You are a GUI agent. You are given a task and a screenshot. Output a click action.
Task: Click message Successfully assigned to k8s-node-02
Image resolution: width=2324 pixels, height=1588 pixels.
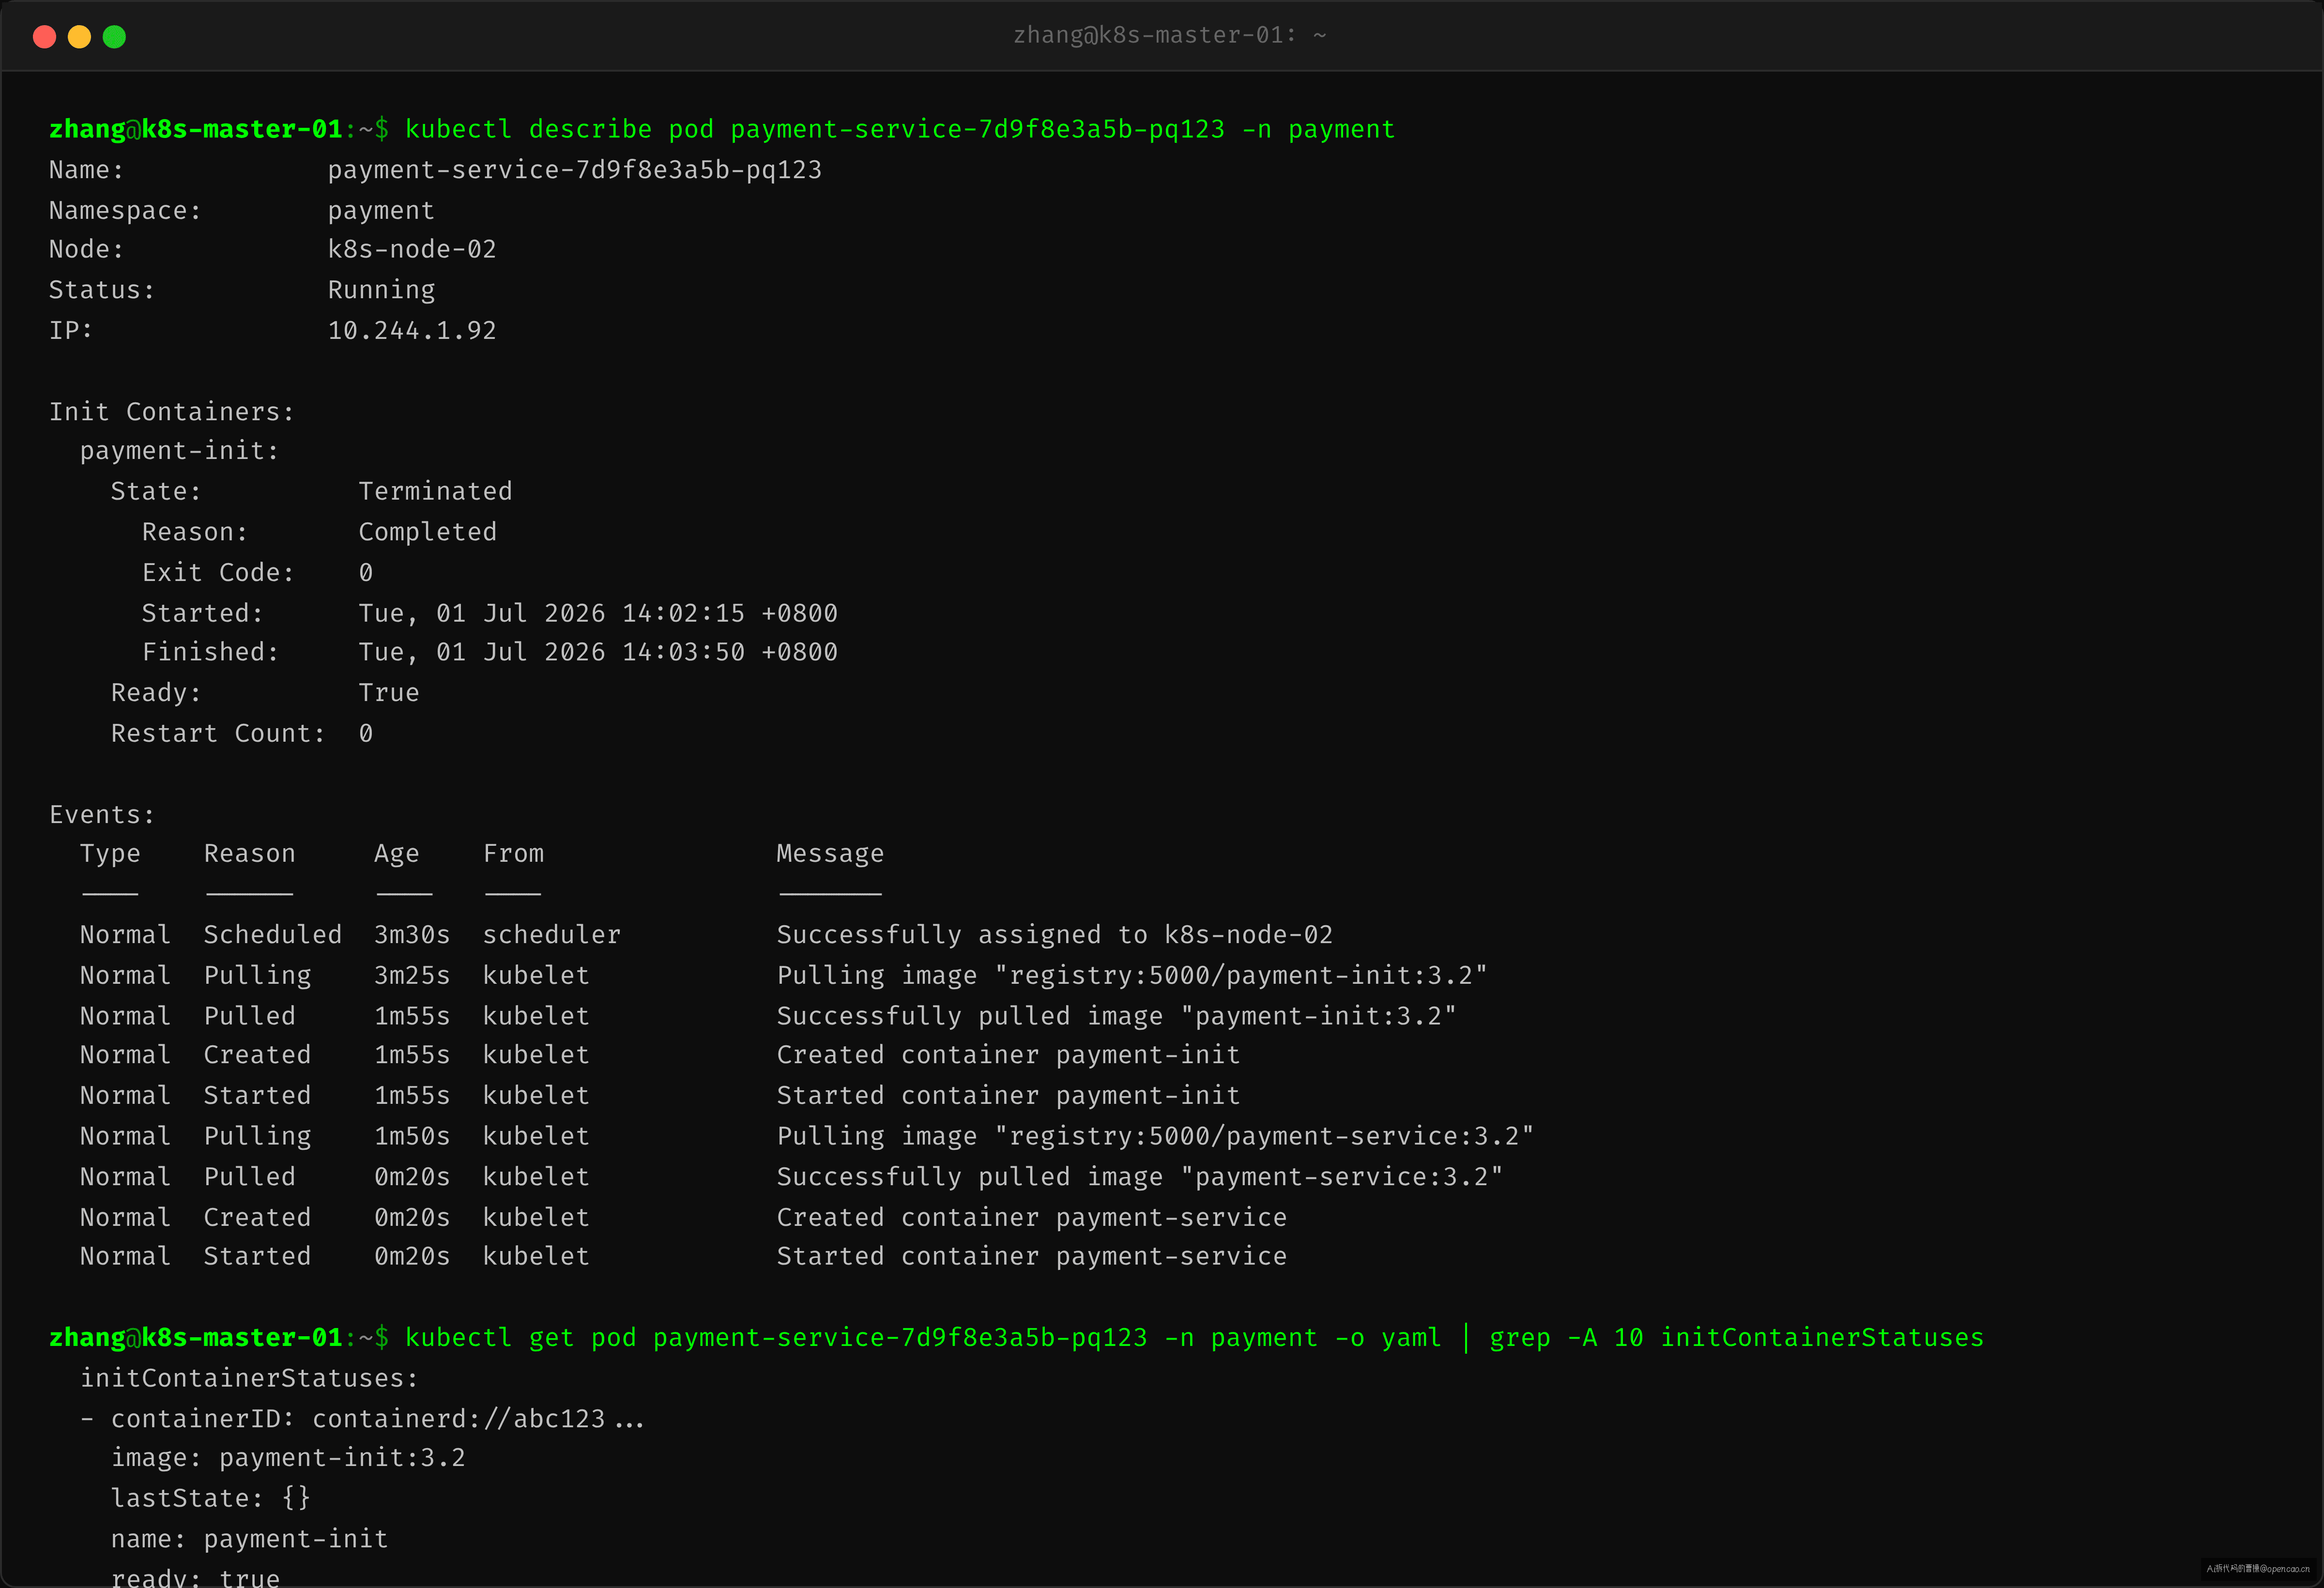pyautogui.click(x=1055, y=935)
